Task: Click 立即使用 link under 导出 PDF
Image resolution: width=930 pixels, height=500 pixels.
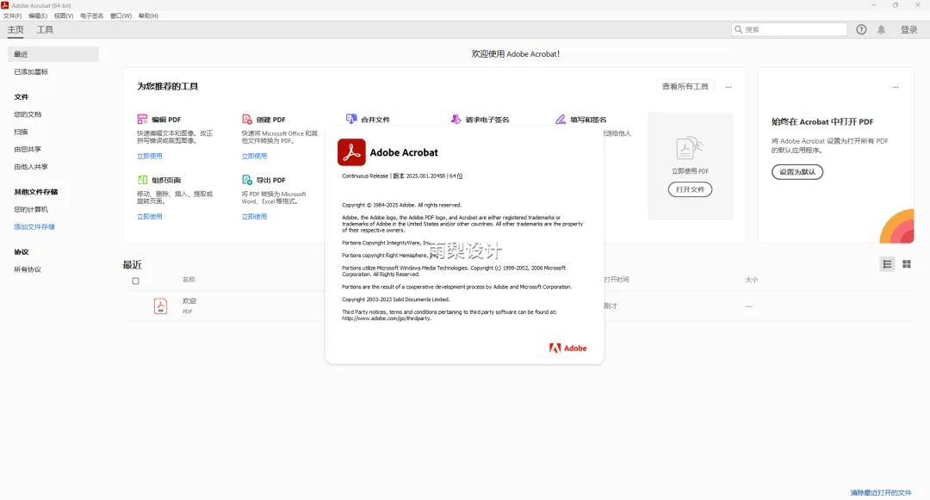Action: point(254,217)
